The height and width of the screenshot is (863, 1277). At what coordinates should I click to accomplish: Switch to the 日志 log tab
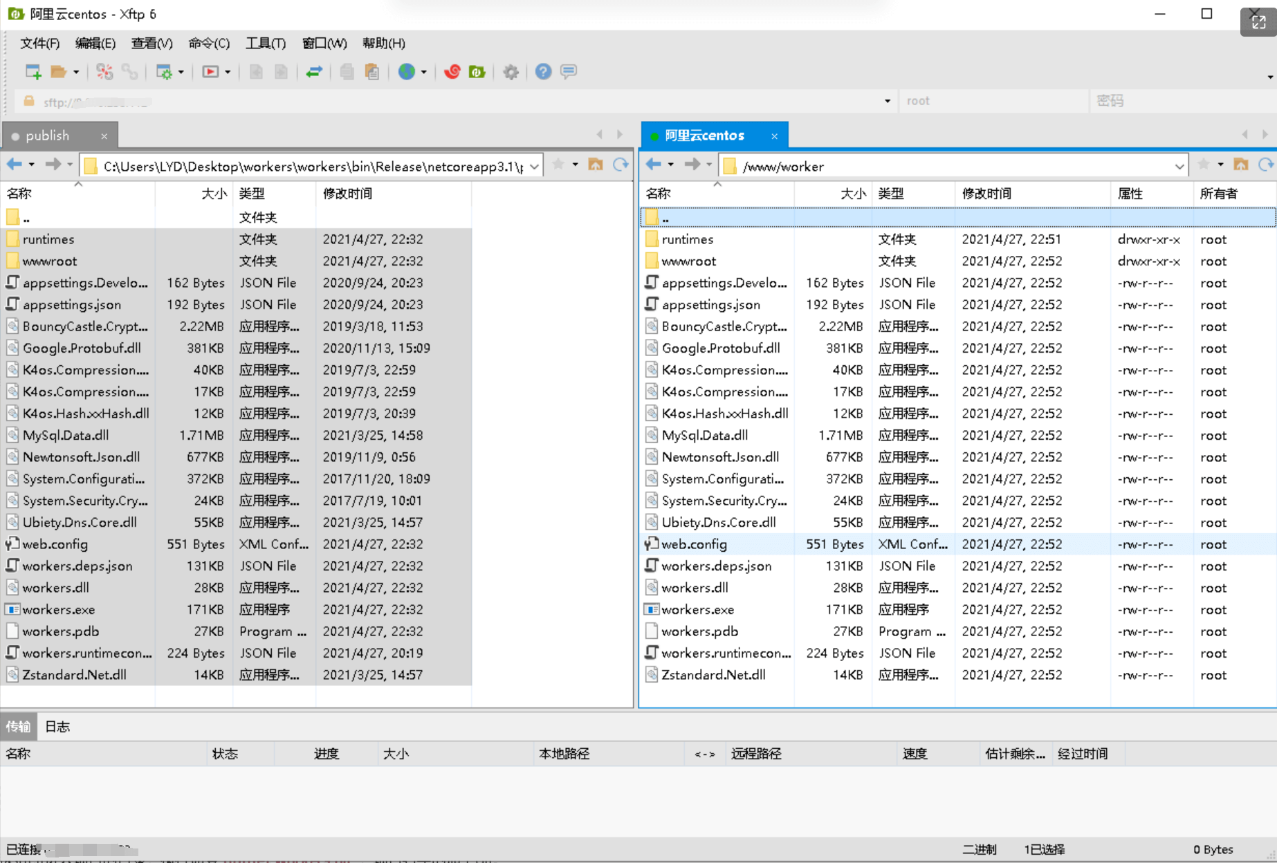click(x=57, y=727)
